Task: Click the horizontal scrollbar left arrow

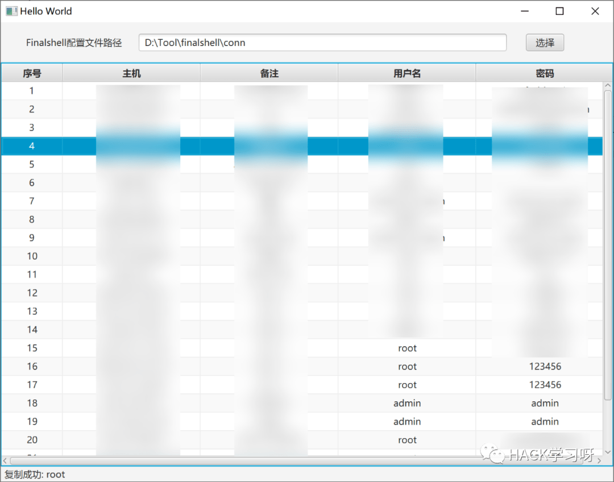Action: click(x=5, y=460)
